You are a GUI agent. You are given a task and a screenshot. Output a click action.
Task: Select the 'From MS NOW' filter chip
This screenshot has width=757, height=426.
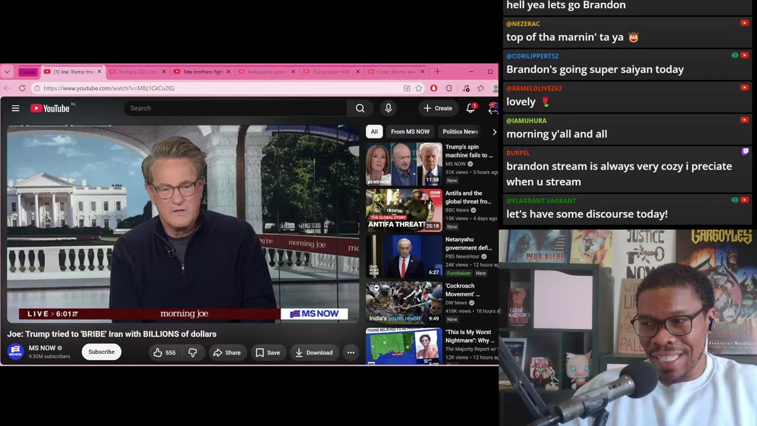click(410, 132)
